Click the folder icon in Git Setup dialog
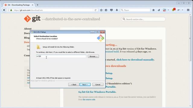 click(x=38, y=47)
